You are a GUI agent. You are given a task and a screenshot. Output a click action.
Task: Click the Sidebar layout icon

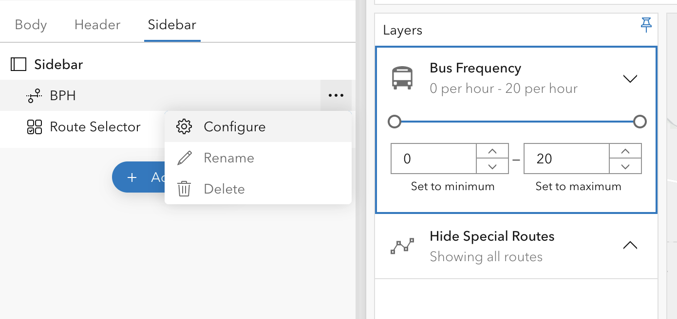(19, 64)
